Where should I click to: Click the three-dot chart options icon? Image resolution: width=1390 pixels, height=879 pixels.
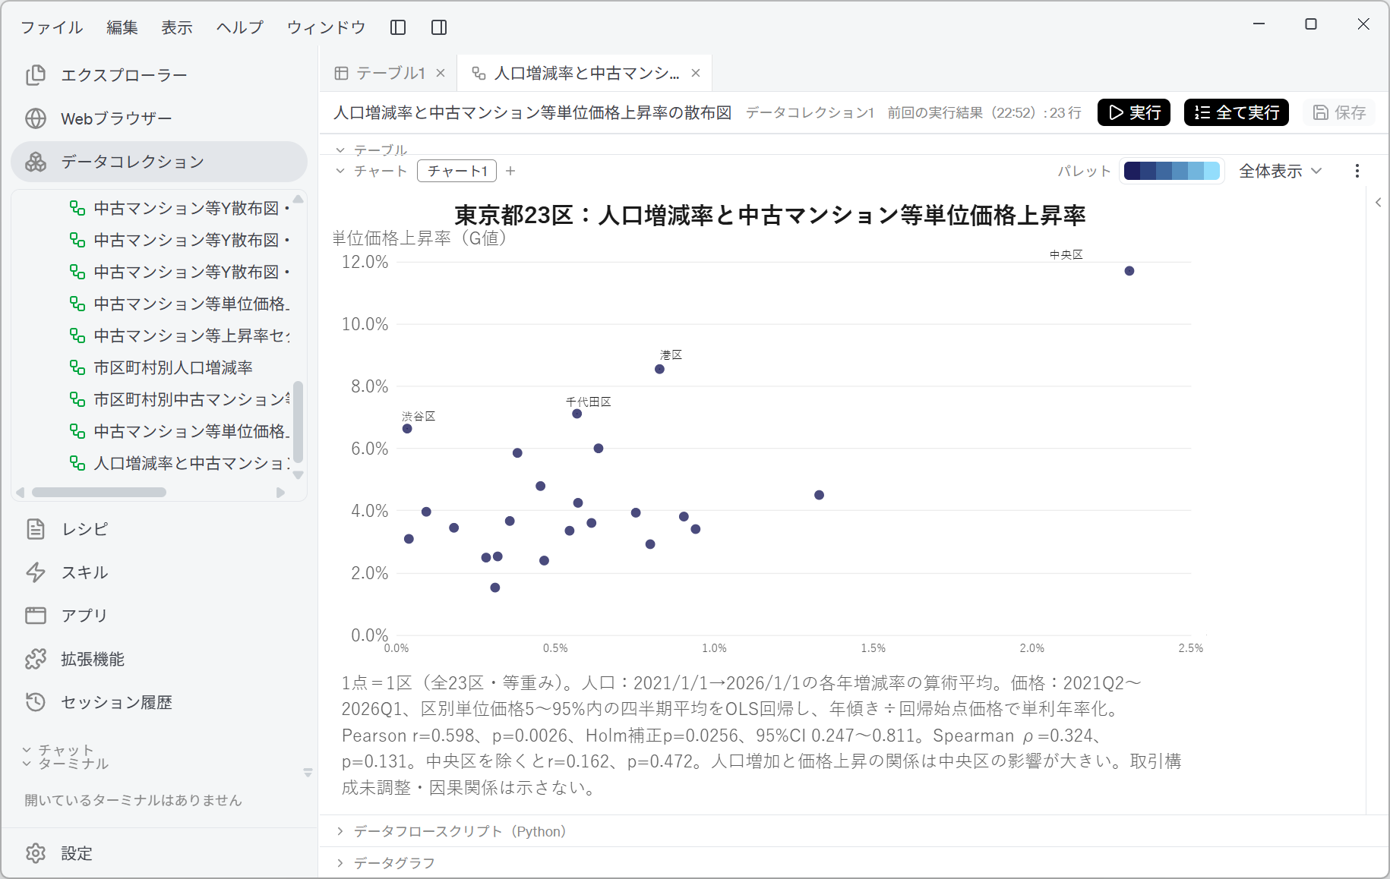point(1357,171)
